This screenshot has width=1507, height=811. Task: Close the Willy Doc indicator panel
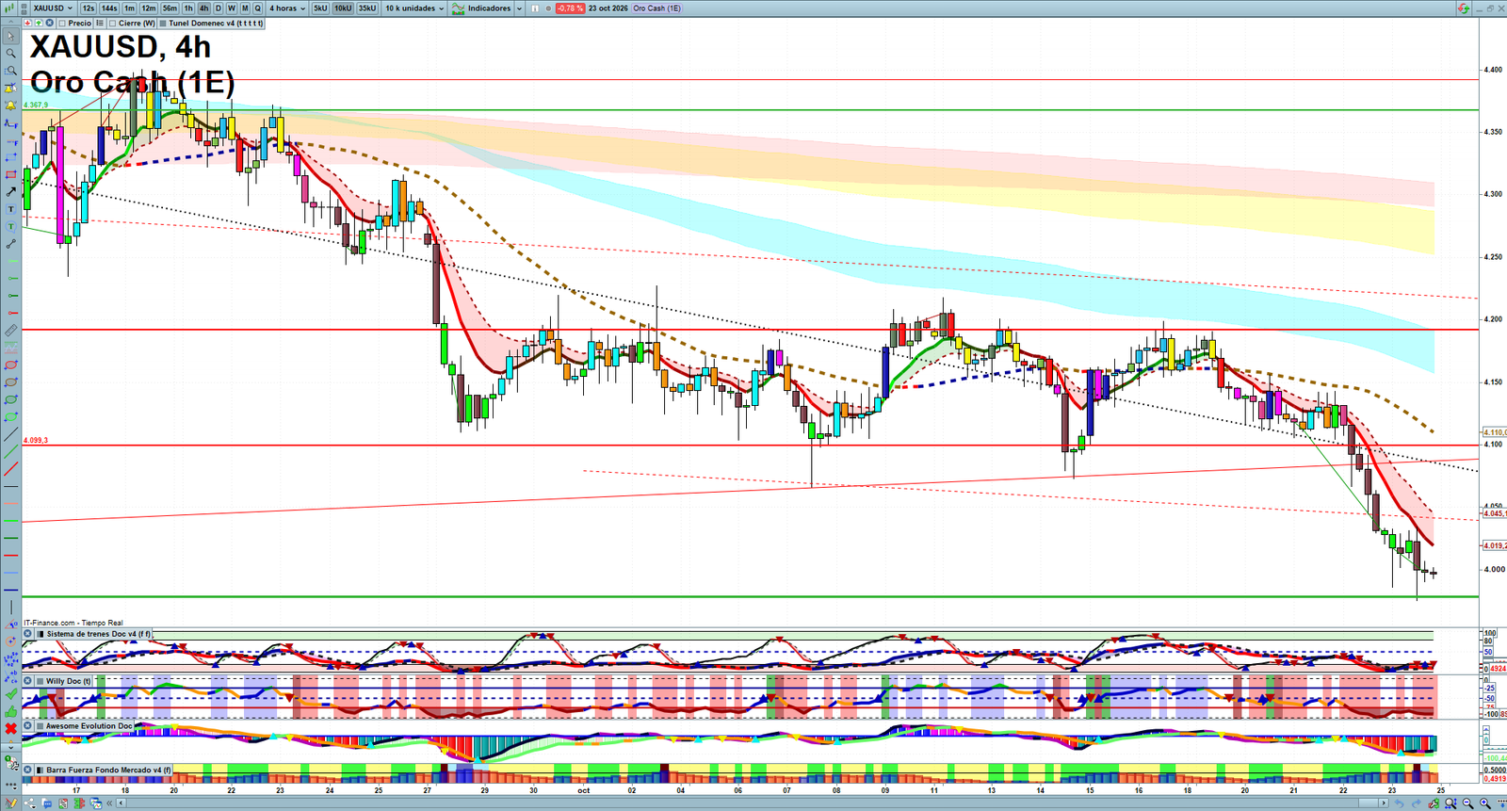point(27,681)
